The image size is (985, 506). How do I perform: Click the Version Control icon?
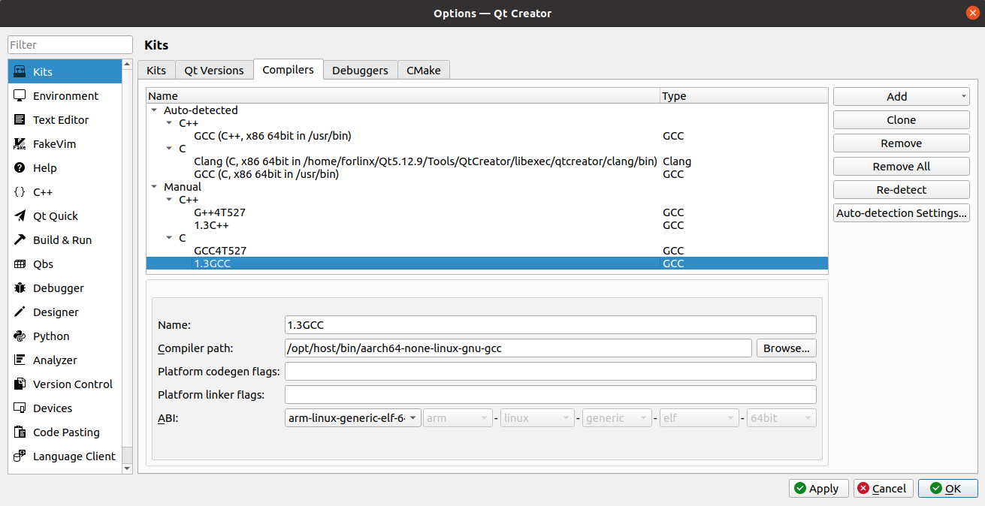pyautogui.click(x=20, y=384)
